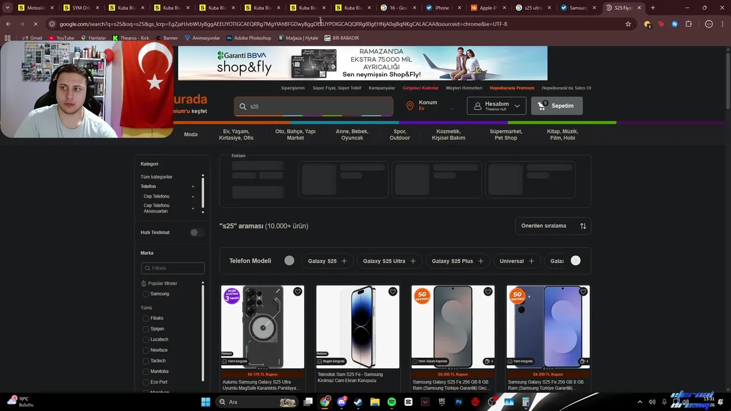731x411 pixels.
Task: Open the Önerilen sıralama sort dropdown
Action: 553,226
